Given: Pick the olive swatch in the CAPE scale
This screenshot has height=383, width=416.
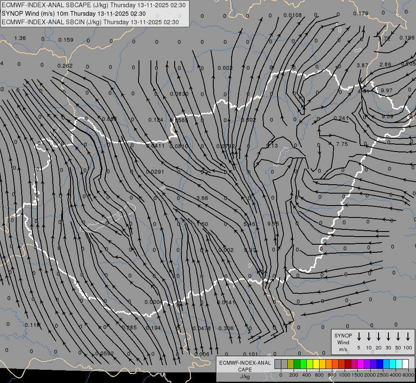Looking at the screenshot, I should coord(291,364).
